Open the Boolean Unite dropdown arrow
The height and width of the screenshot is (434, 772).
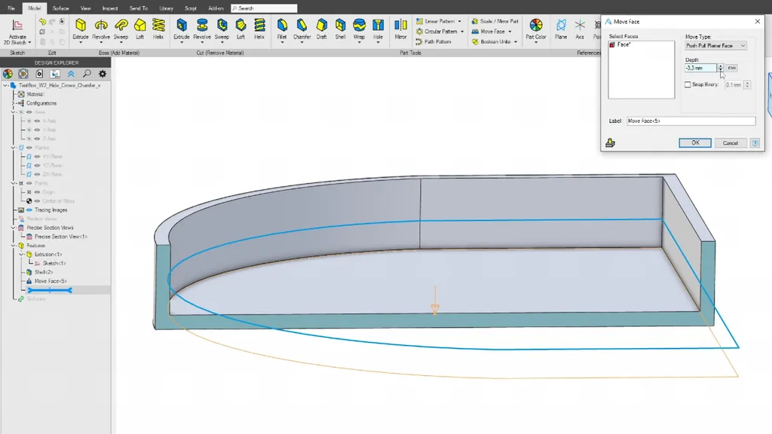(x=516, y=42)
